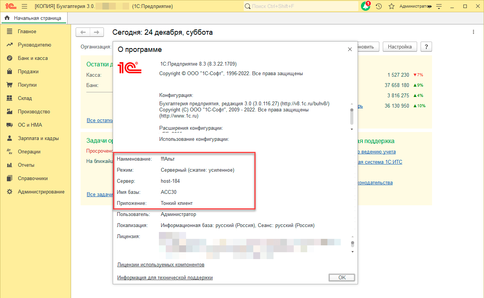Open the Банк и касса section

point(33,58)
